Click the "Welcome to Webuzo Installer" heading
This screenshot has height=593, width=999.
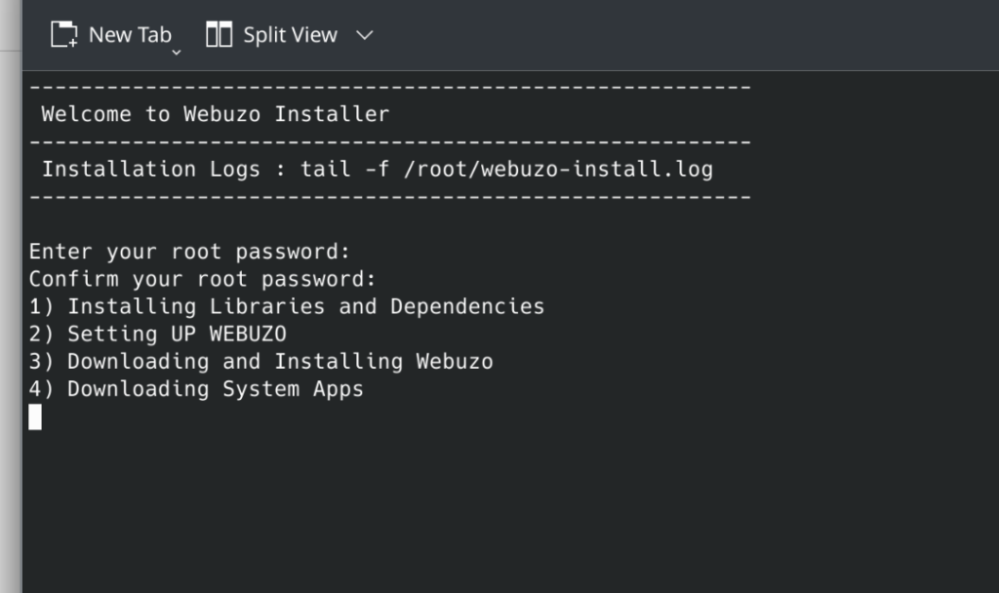tap(215, 114)
